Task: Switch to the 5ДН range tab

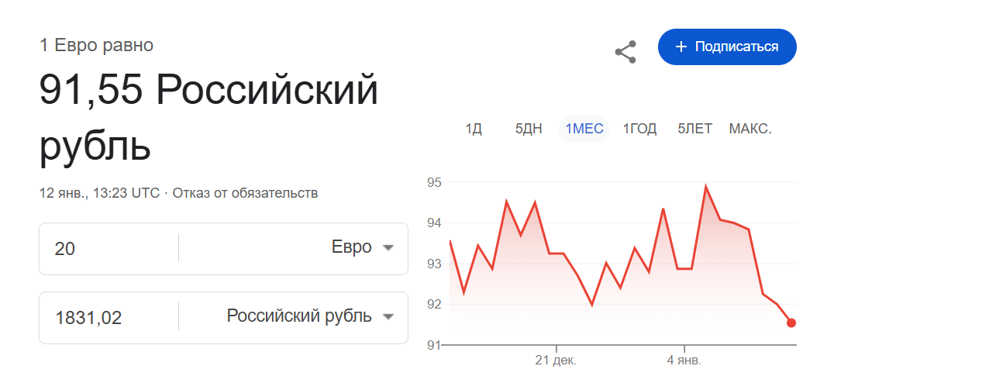Action: [529, 129]
